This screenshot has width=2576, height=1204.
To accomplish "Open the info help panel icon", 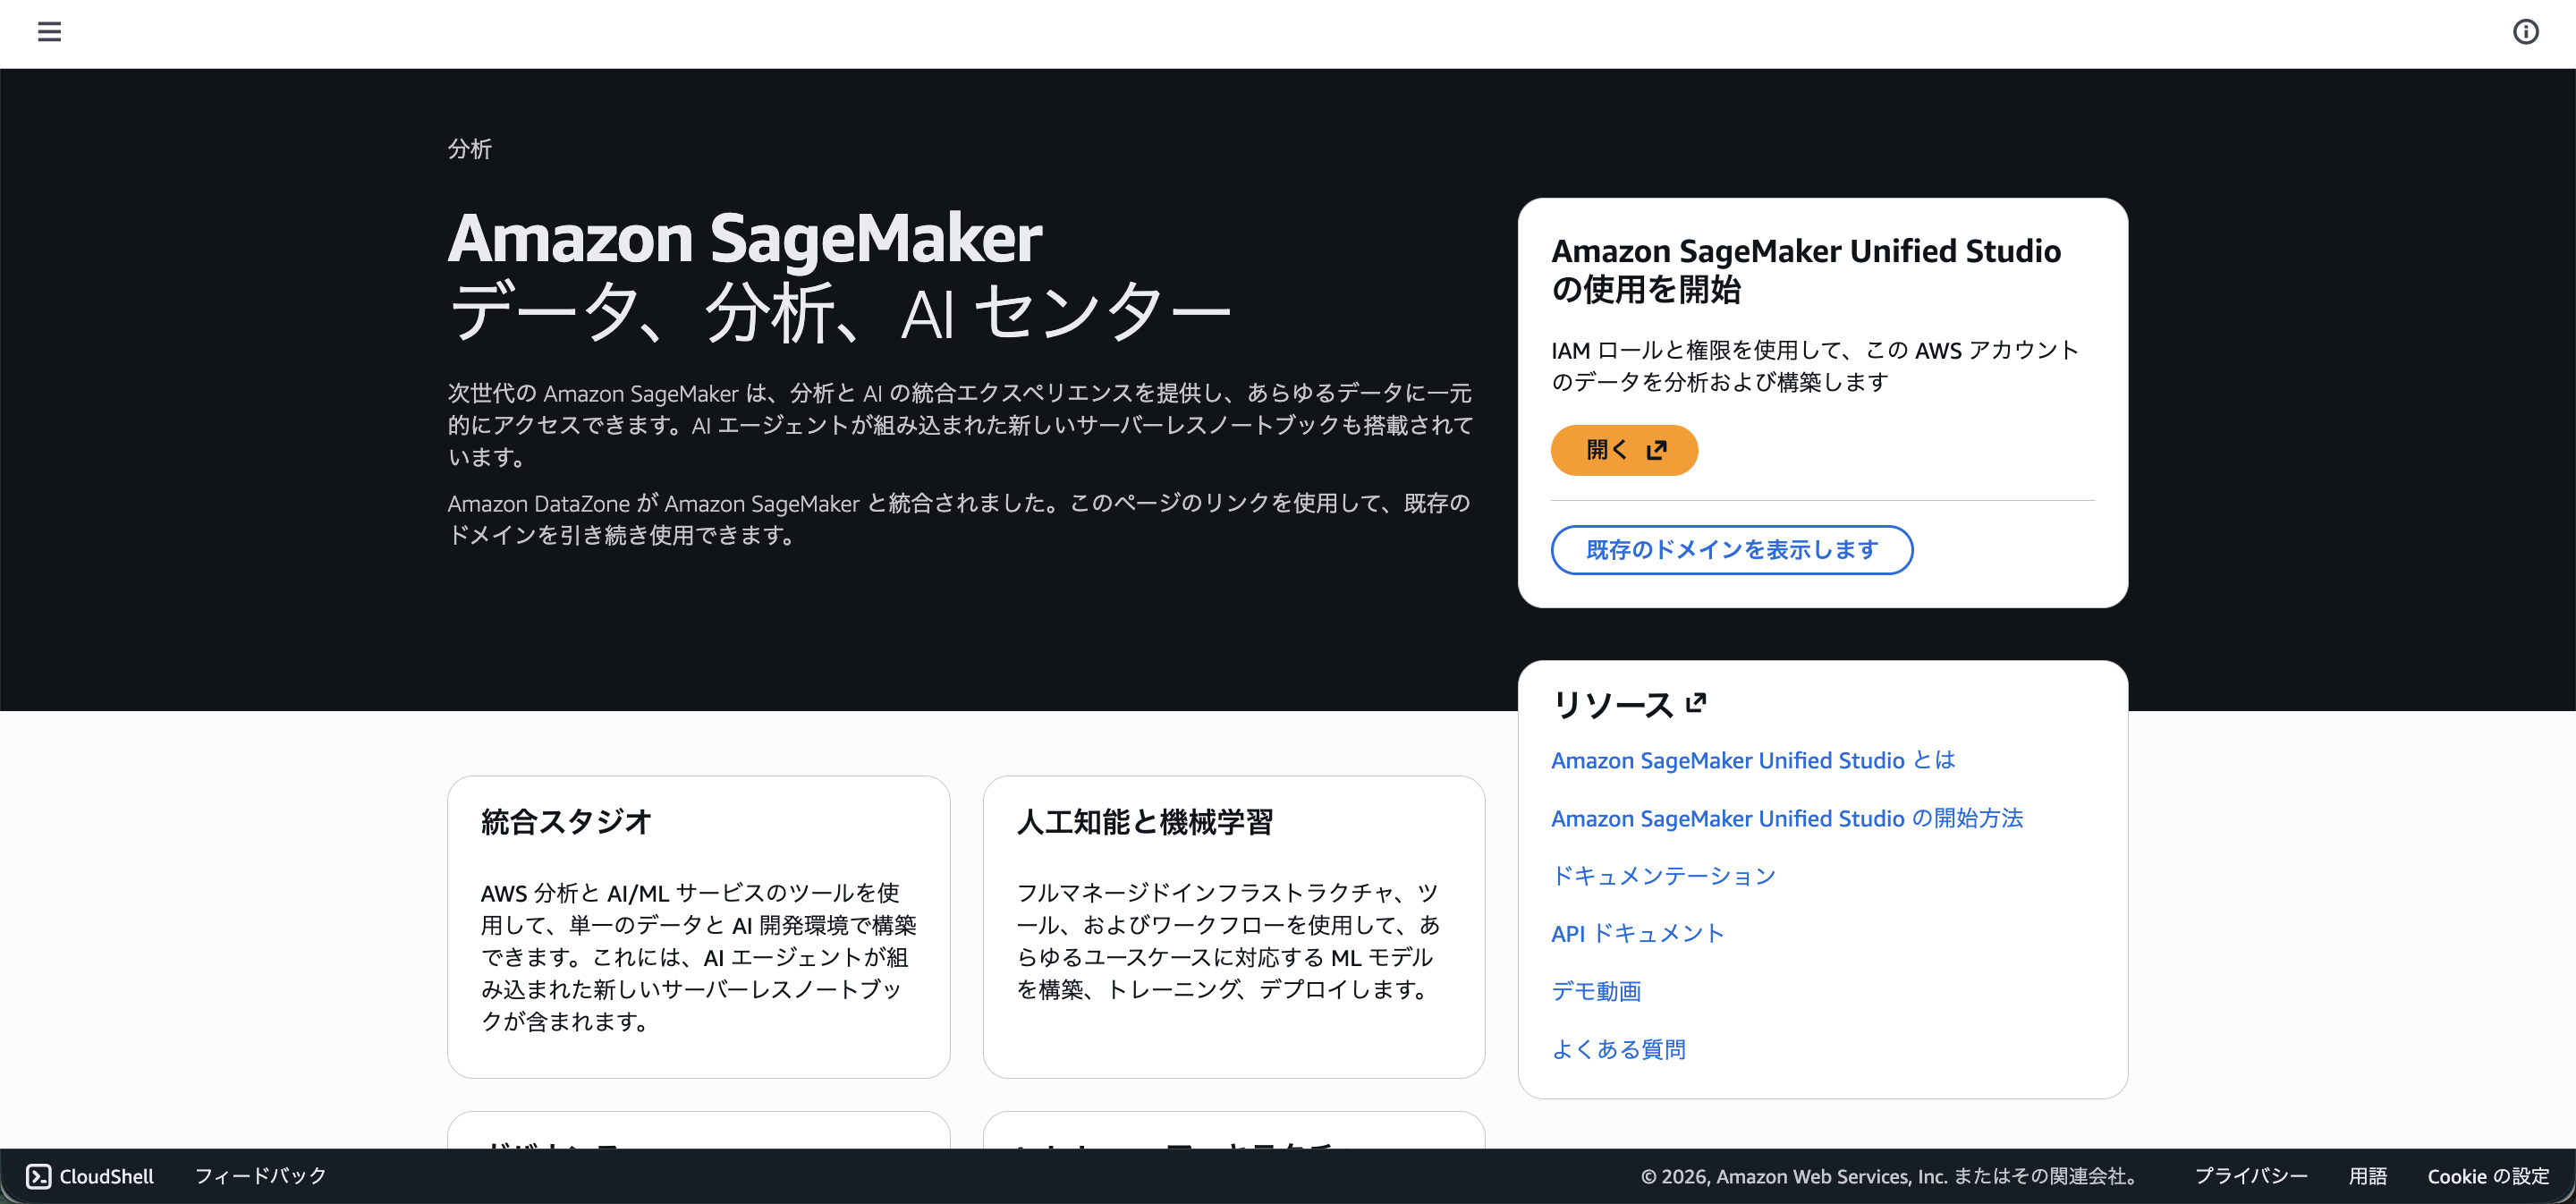I will pos(2525,32).
